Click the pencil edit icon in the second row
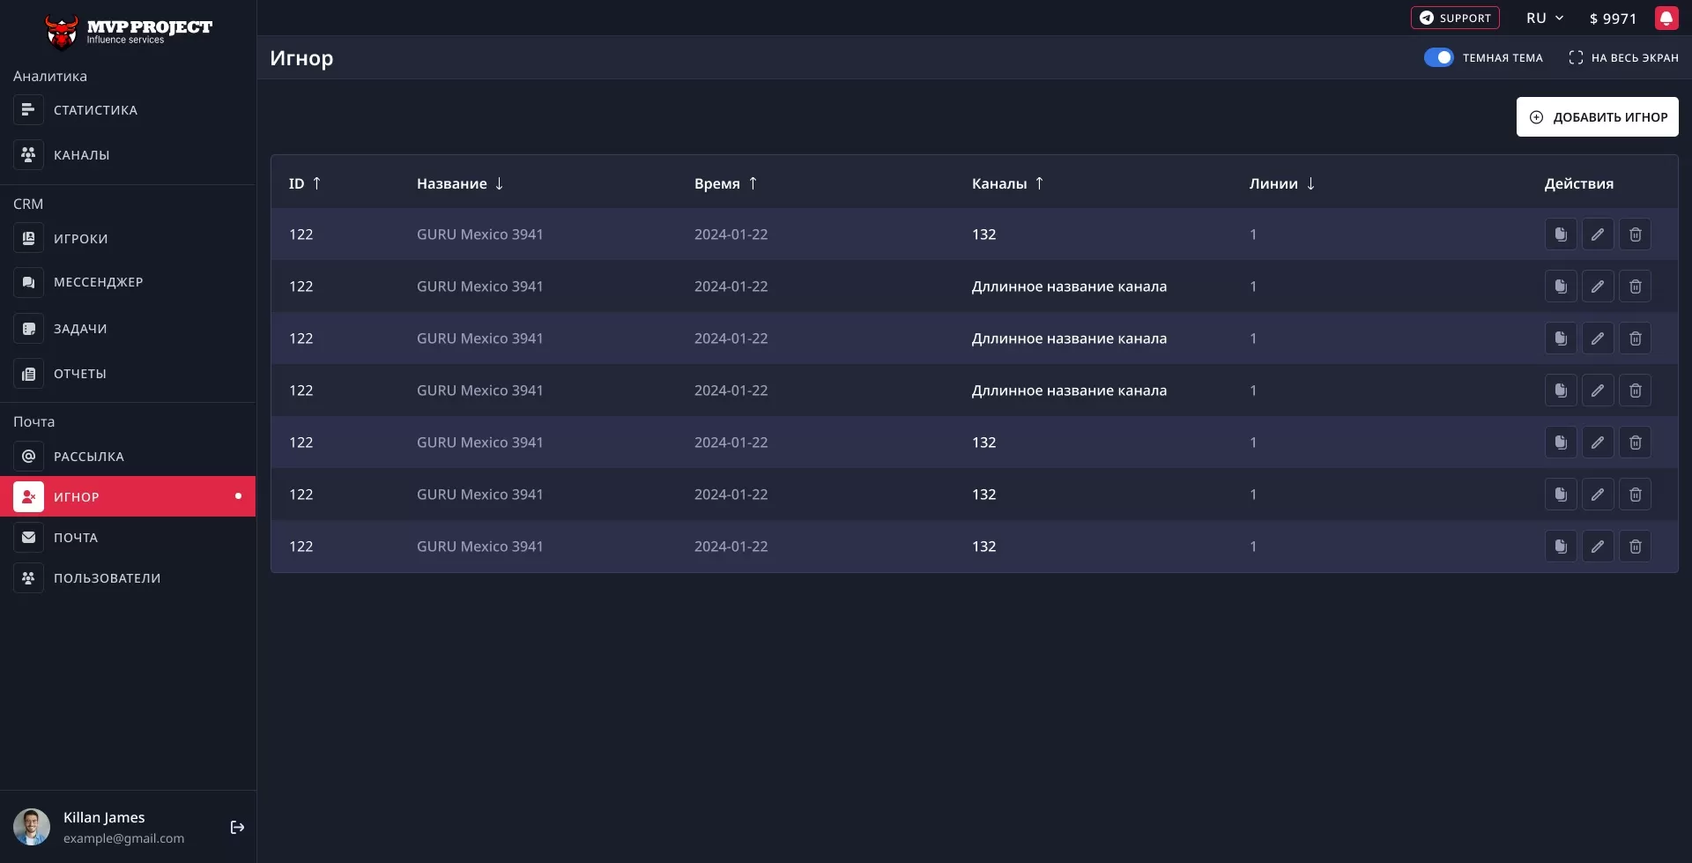Viewport: 1692px width, 863px height. [1597, 286]
